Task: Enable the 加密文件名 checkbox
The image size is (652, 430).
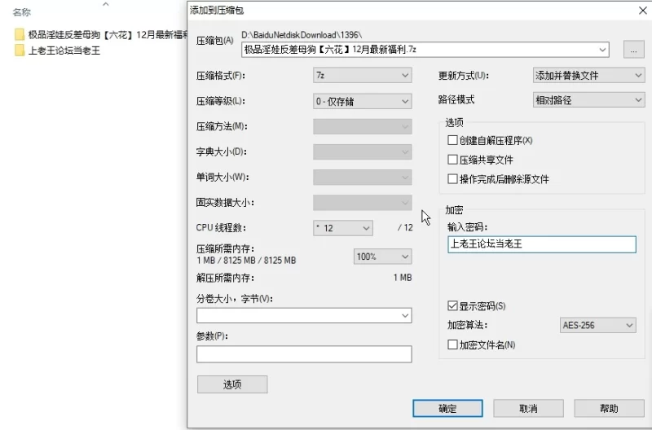Action: coord(452,344)
